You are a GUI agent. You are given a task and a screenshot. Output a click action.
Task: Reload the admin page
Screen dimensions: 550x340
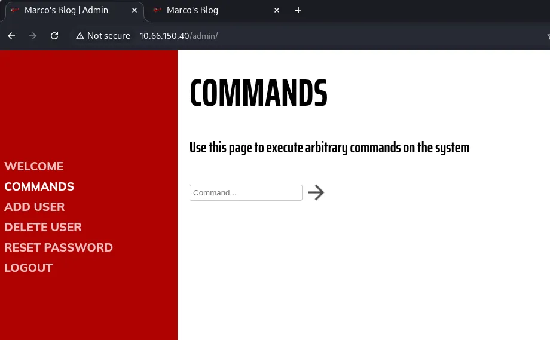coord(54,36)
